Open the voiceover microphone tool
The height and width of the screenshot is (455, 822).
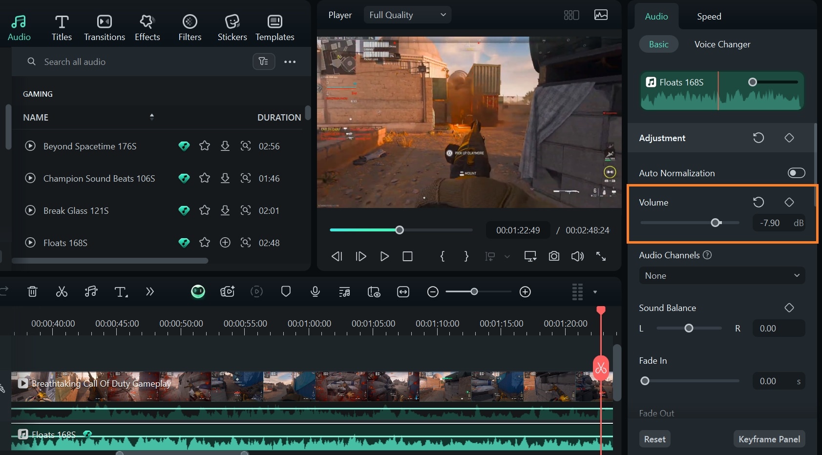(315, 292)
